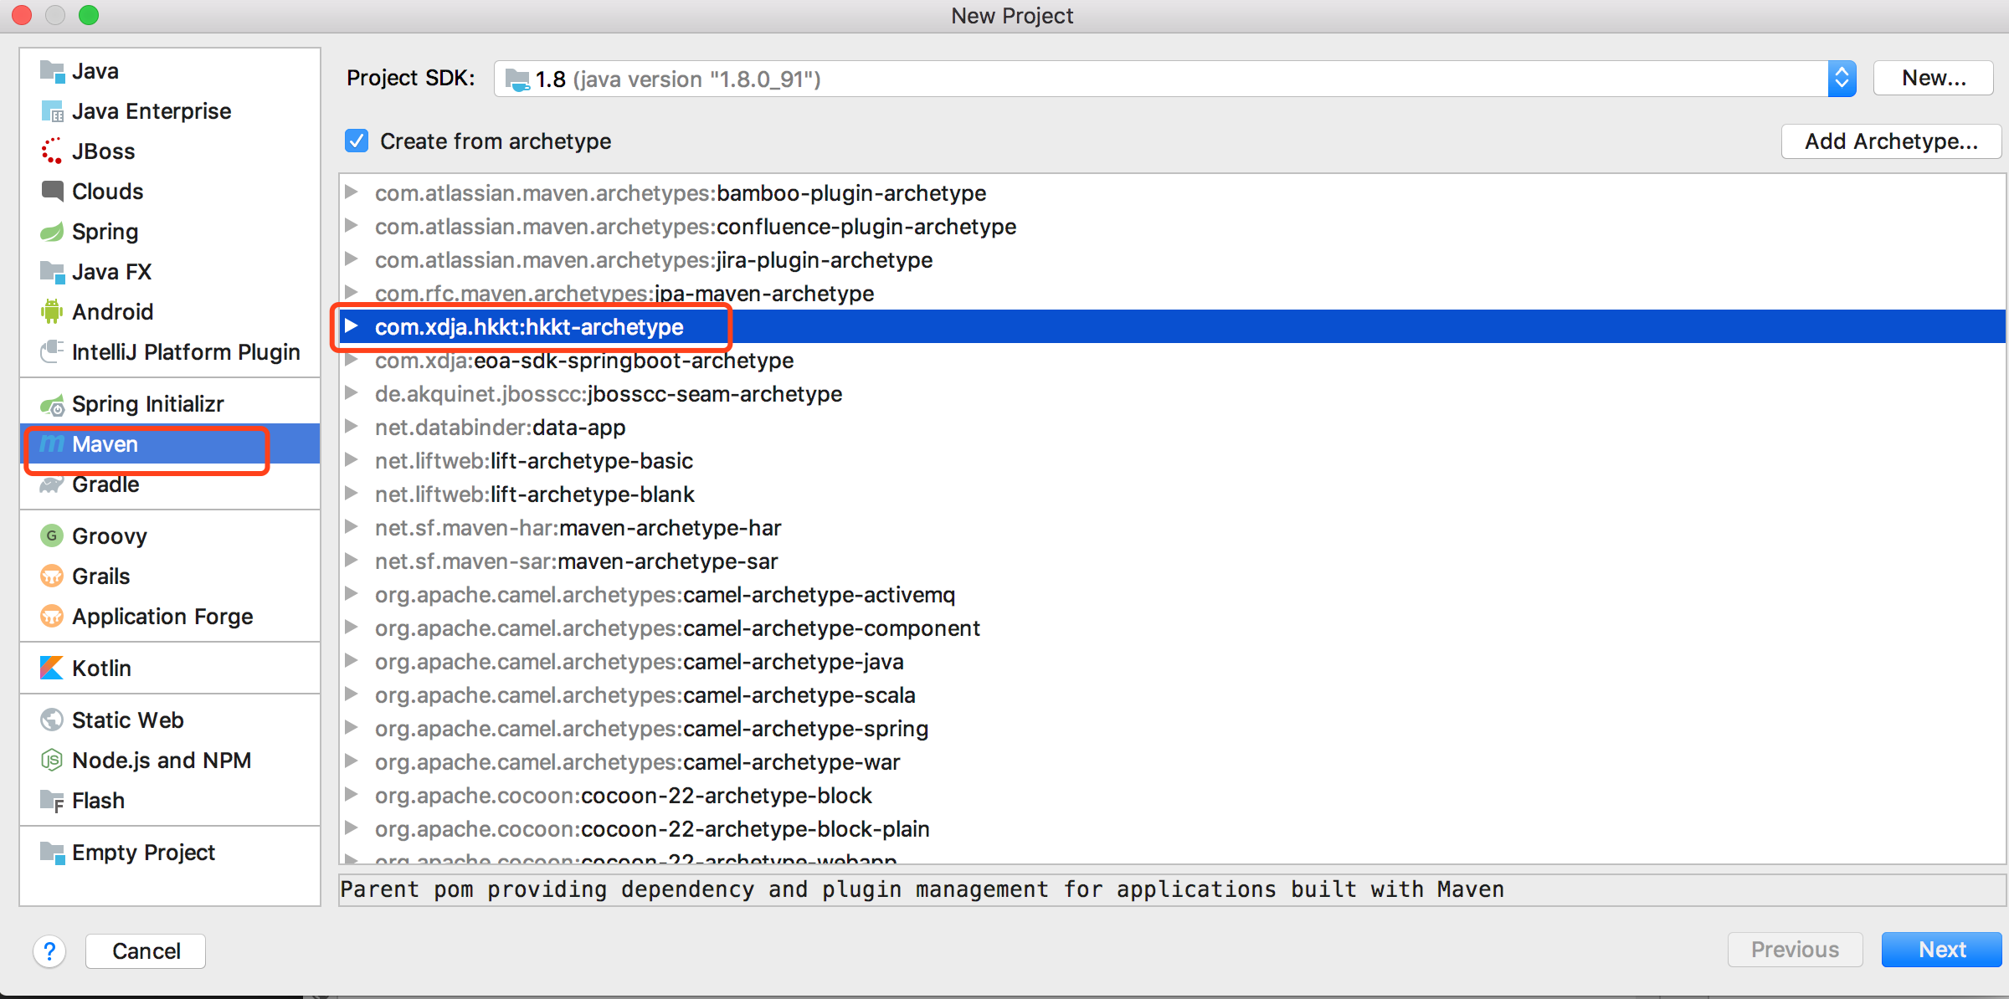Screen dimensions: 2009x999
Task: Click the JBoss red dots icon
Action: pyautogui.click(x=52, y=151)
